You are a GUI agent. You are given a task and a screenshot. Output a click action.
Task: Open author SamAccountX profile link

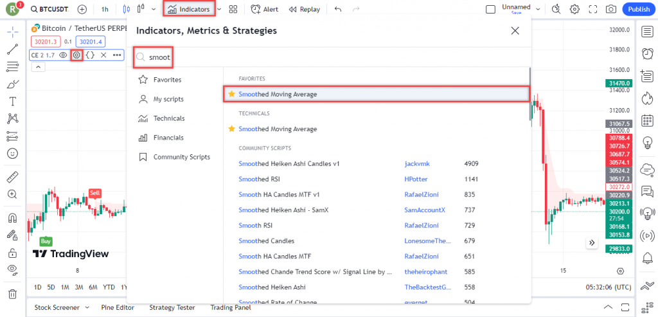[425, 210]
